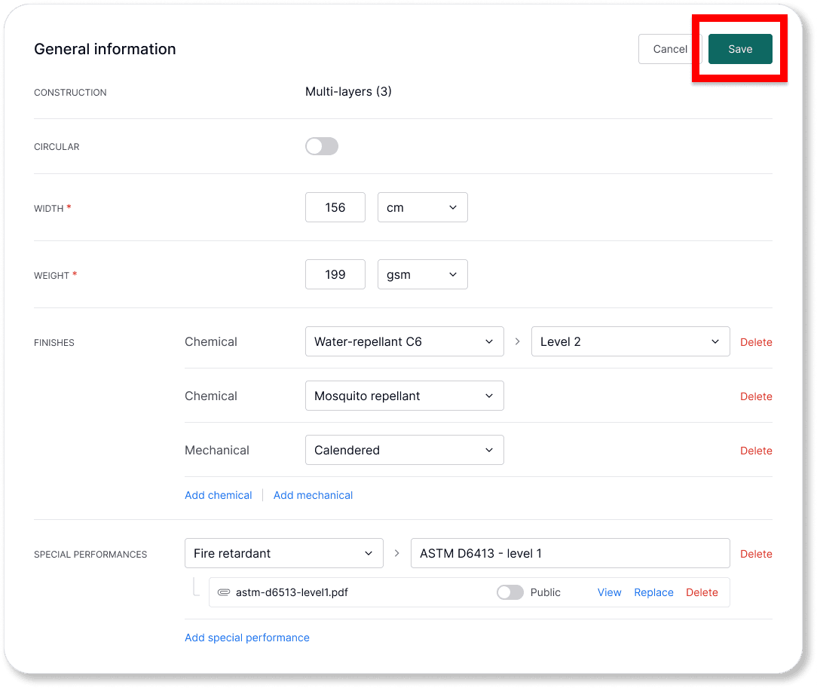The height and width of the screenshot is (688, 817).
Task: Open the weight unit dropdown (gsm)
Action: (x=423, y=274)
